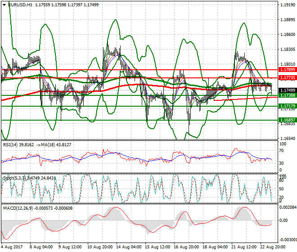Click the 18 Aug 04:00 time axis label

[x=215, y=247]
